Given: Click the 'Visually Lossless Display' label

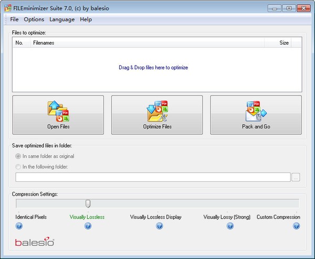Looking at the screenshot, I should coord(156,217).
